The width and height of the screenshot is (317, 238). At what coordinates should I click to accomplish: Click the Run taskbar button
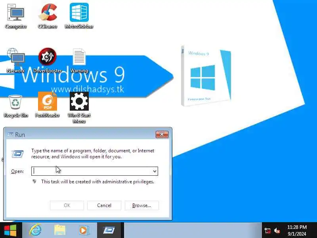coord(109,230)
